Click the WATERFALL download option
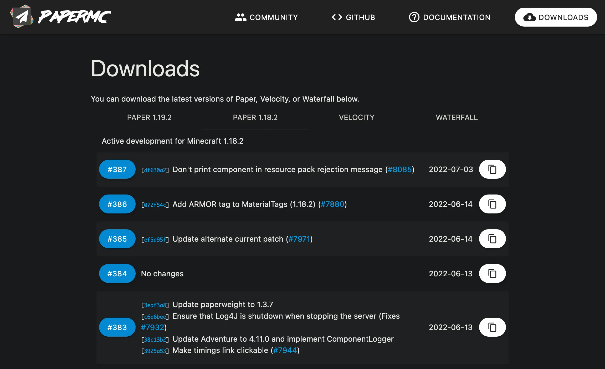 457,117
